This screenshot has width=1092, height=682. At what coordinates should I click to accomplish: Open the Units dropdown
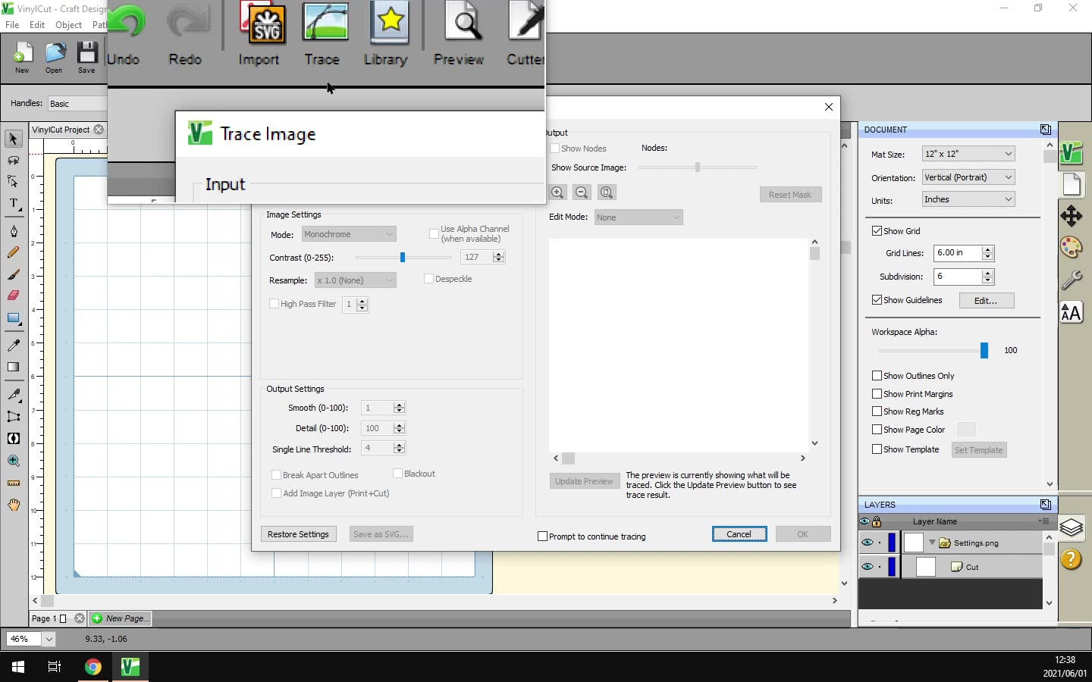968,199
